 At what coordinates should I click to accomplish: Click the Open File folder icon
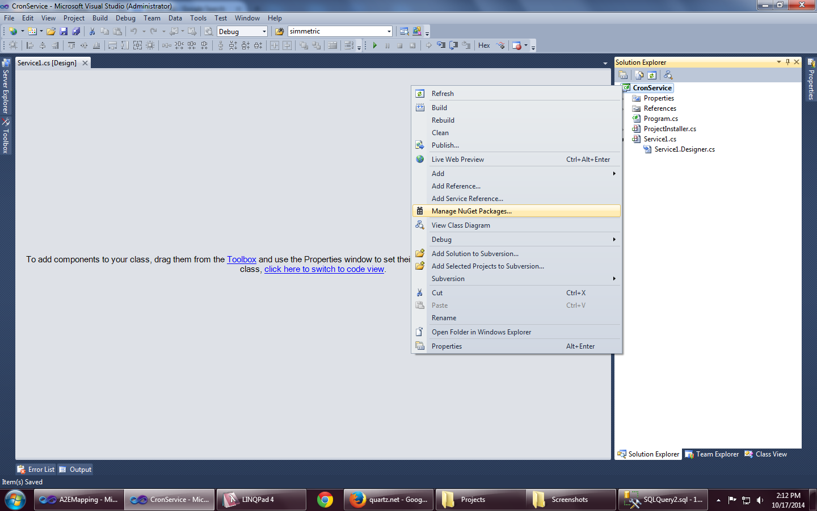(51, 31)
